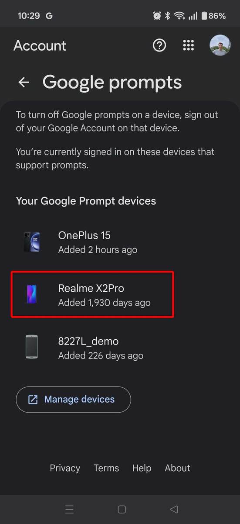
Task: Go back using the left arrow
Action: pos(24,82)
